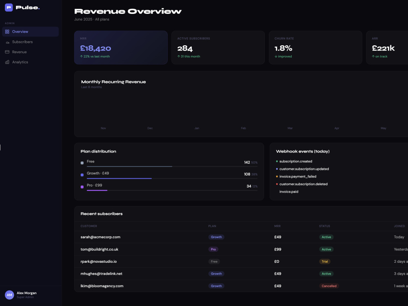The height and width of the screenshot is (306, 408).
Task: Click the Revenue card icon in sidebar
Action: coord(7,52)
